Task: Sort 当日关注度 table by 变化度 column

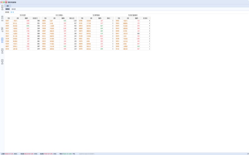Action: tap(35, 18)
